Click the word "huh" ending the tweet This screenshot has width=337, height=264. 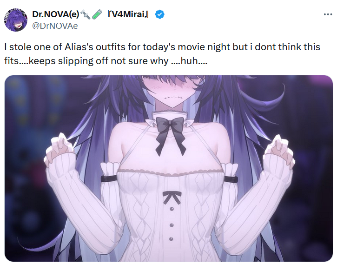pyautogui.click(x=189, y=61)
